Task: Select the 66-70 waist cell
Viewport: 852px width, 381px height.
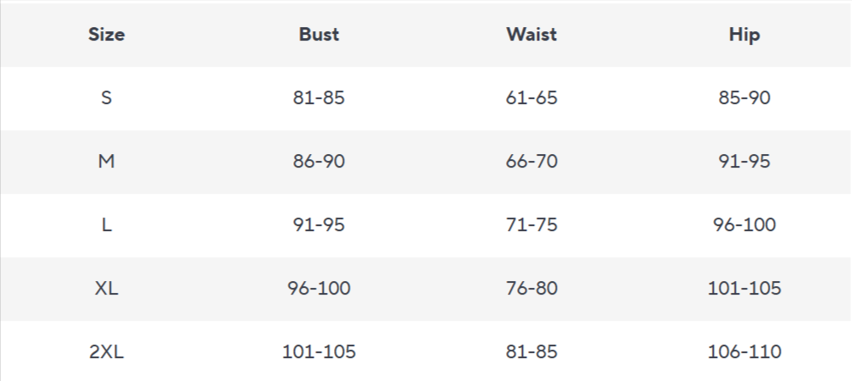Action: 532,162
